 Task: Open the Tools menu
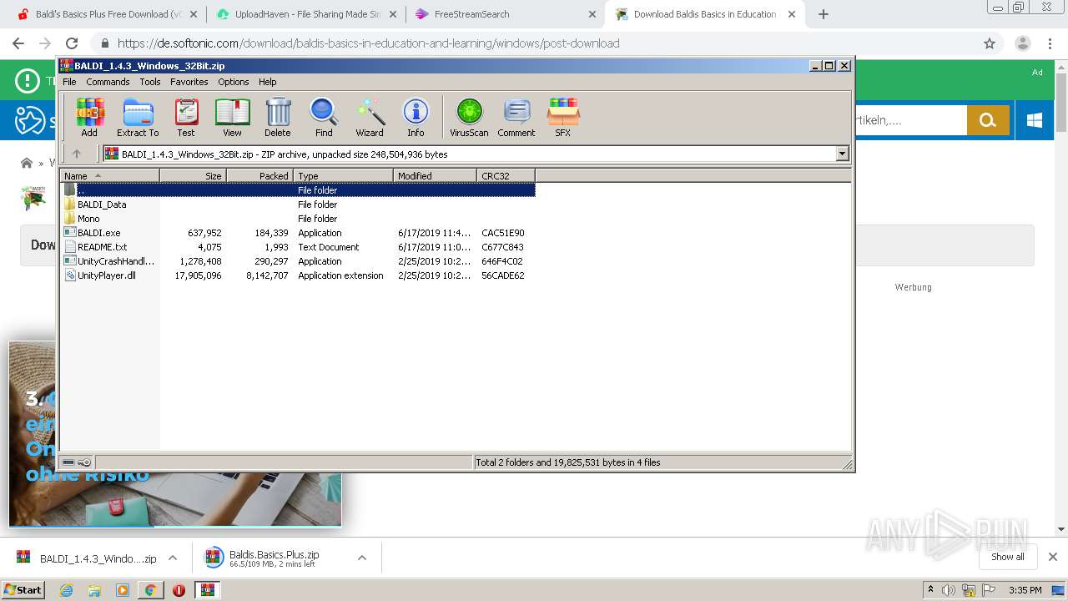(150, 82)
